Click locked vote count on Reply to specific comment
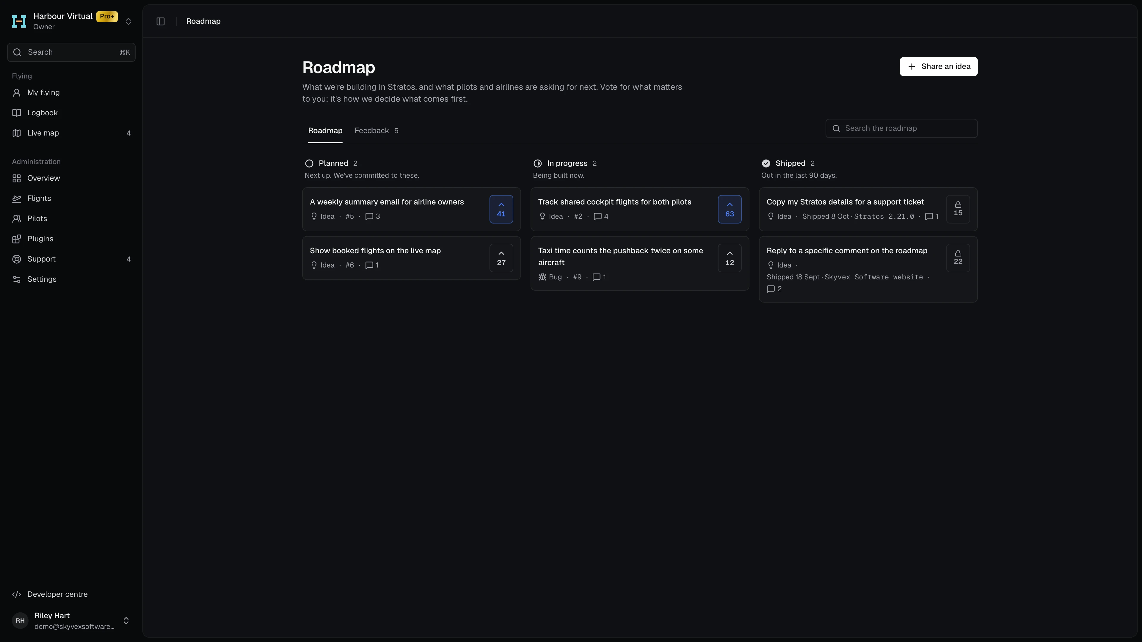1142x642 pixels. [x=958, y=258]
